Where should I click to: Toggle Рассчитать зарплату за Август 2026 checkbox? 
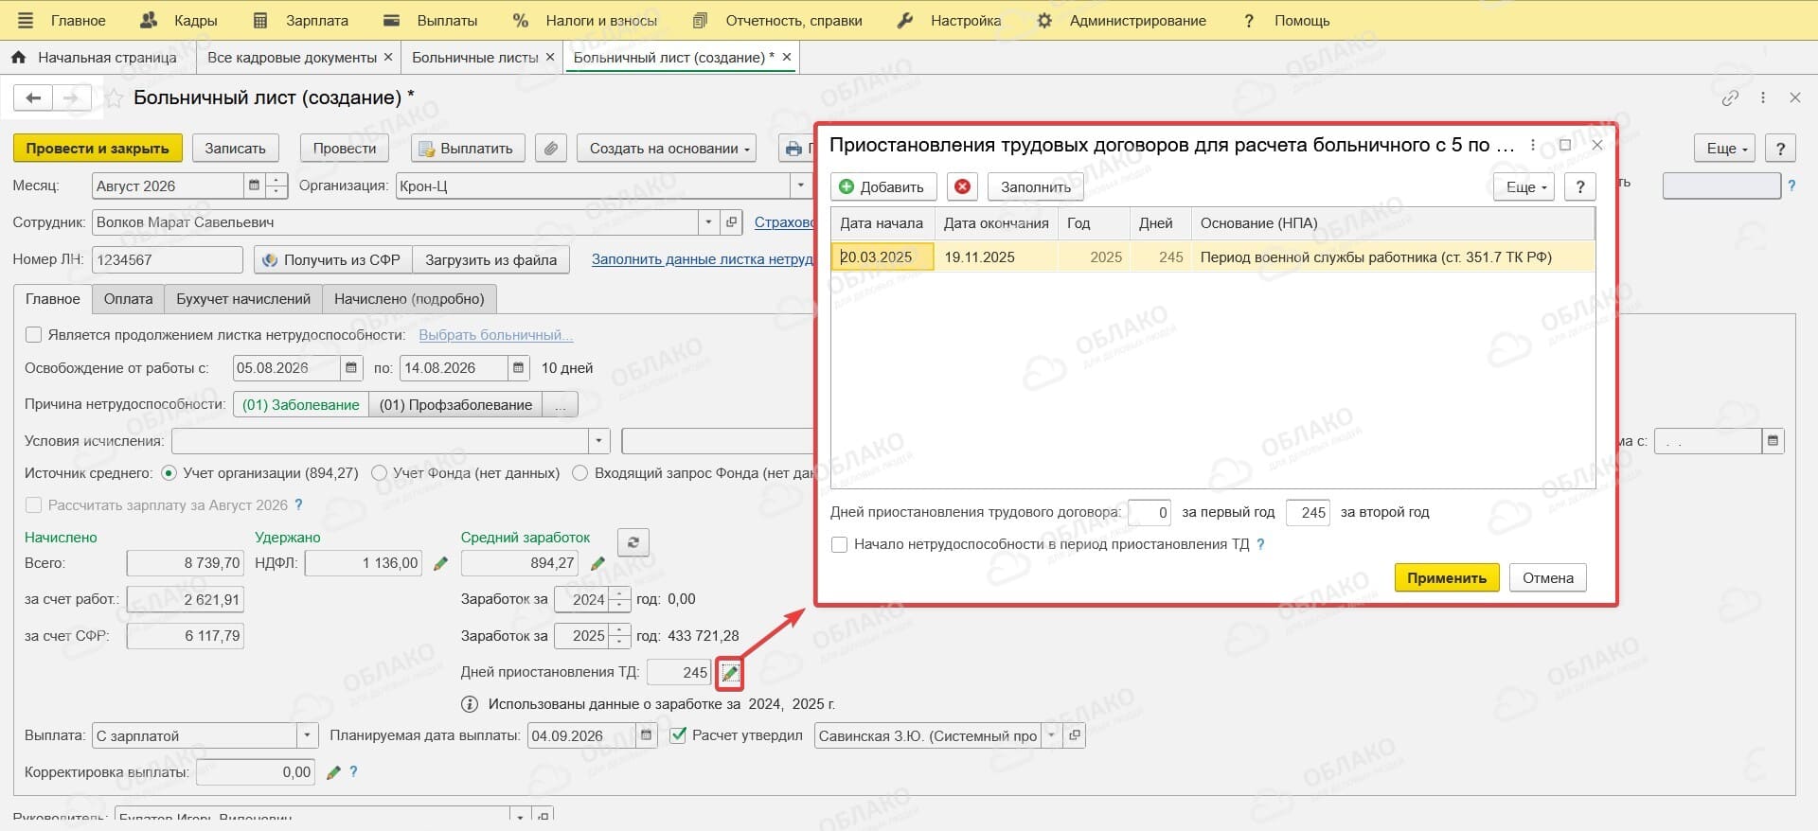(34, 505)
